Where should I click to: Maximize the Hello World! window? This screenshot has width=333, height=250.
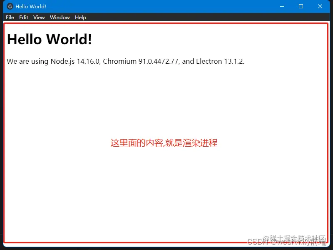pyautogui.click(x=301, y=6)
